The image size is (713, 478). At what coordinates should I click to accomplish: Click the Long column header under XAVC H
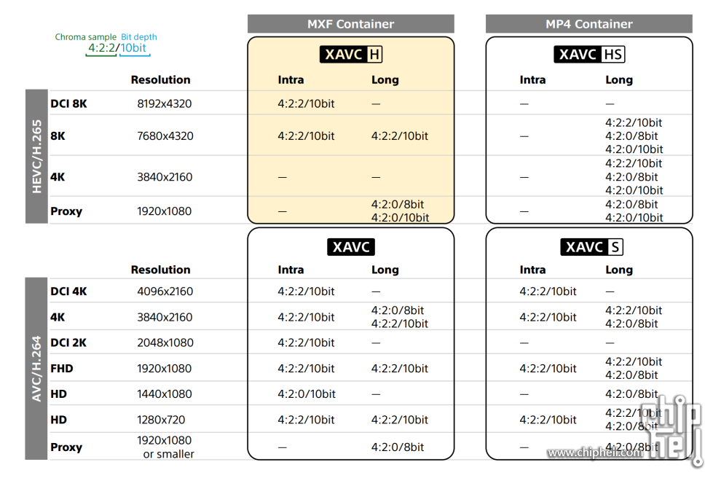385,79
